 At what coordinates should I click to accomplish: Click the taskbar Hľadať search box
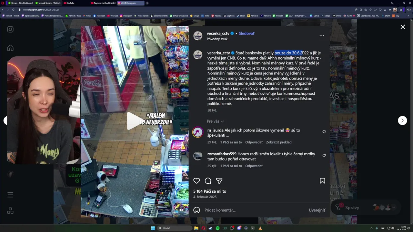(x=175, y=228)
